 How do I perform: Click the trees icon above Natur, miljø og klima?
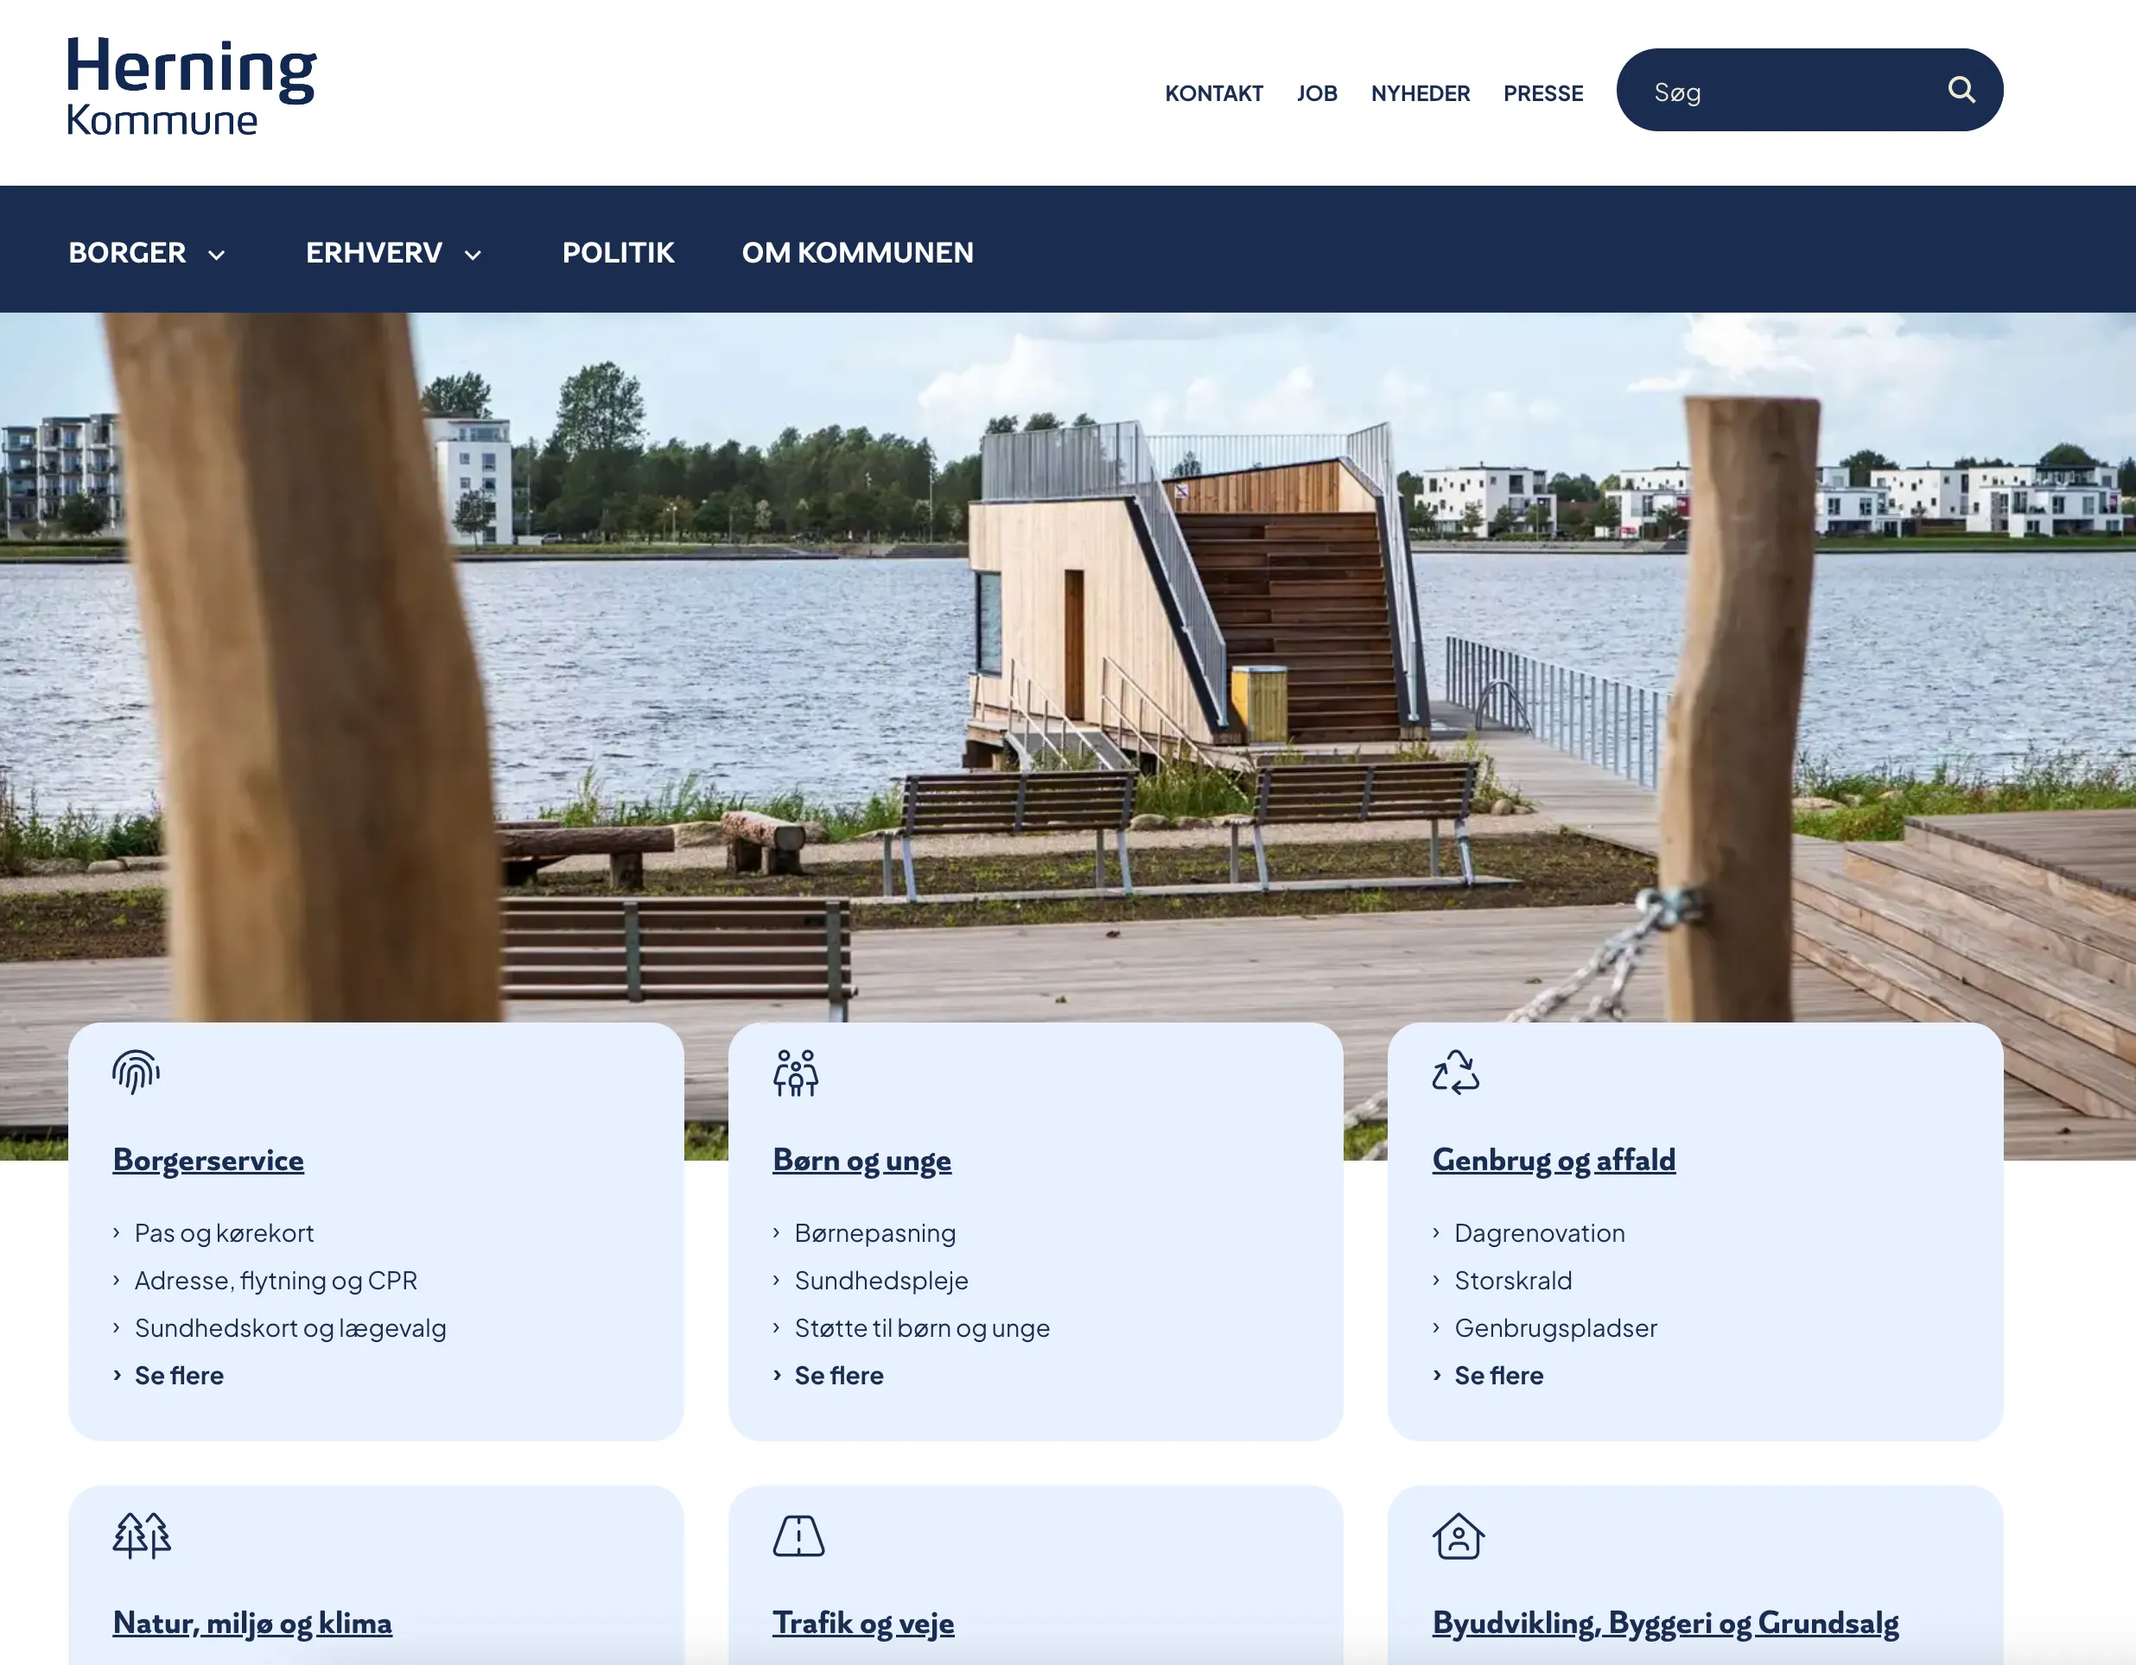click(142, 1535)
